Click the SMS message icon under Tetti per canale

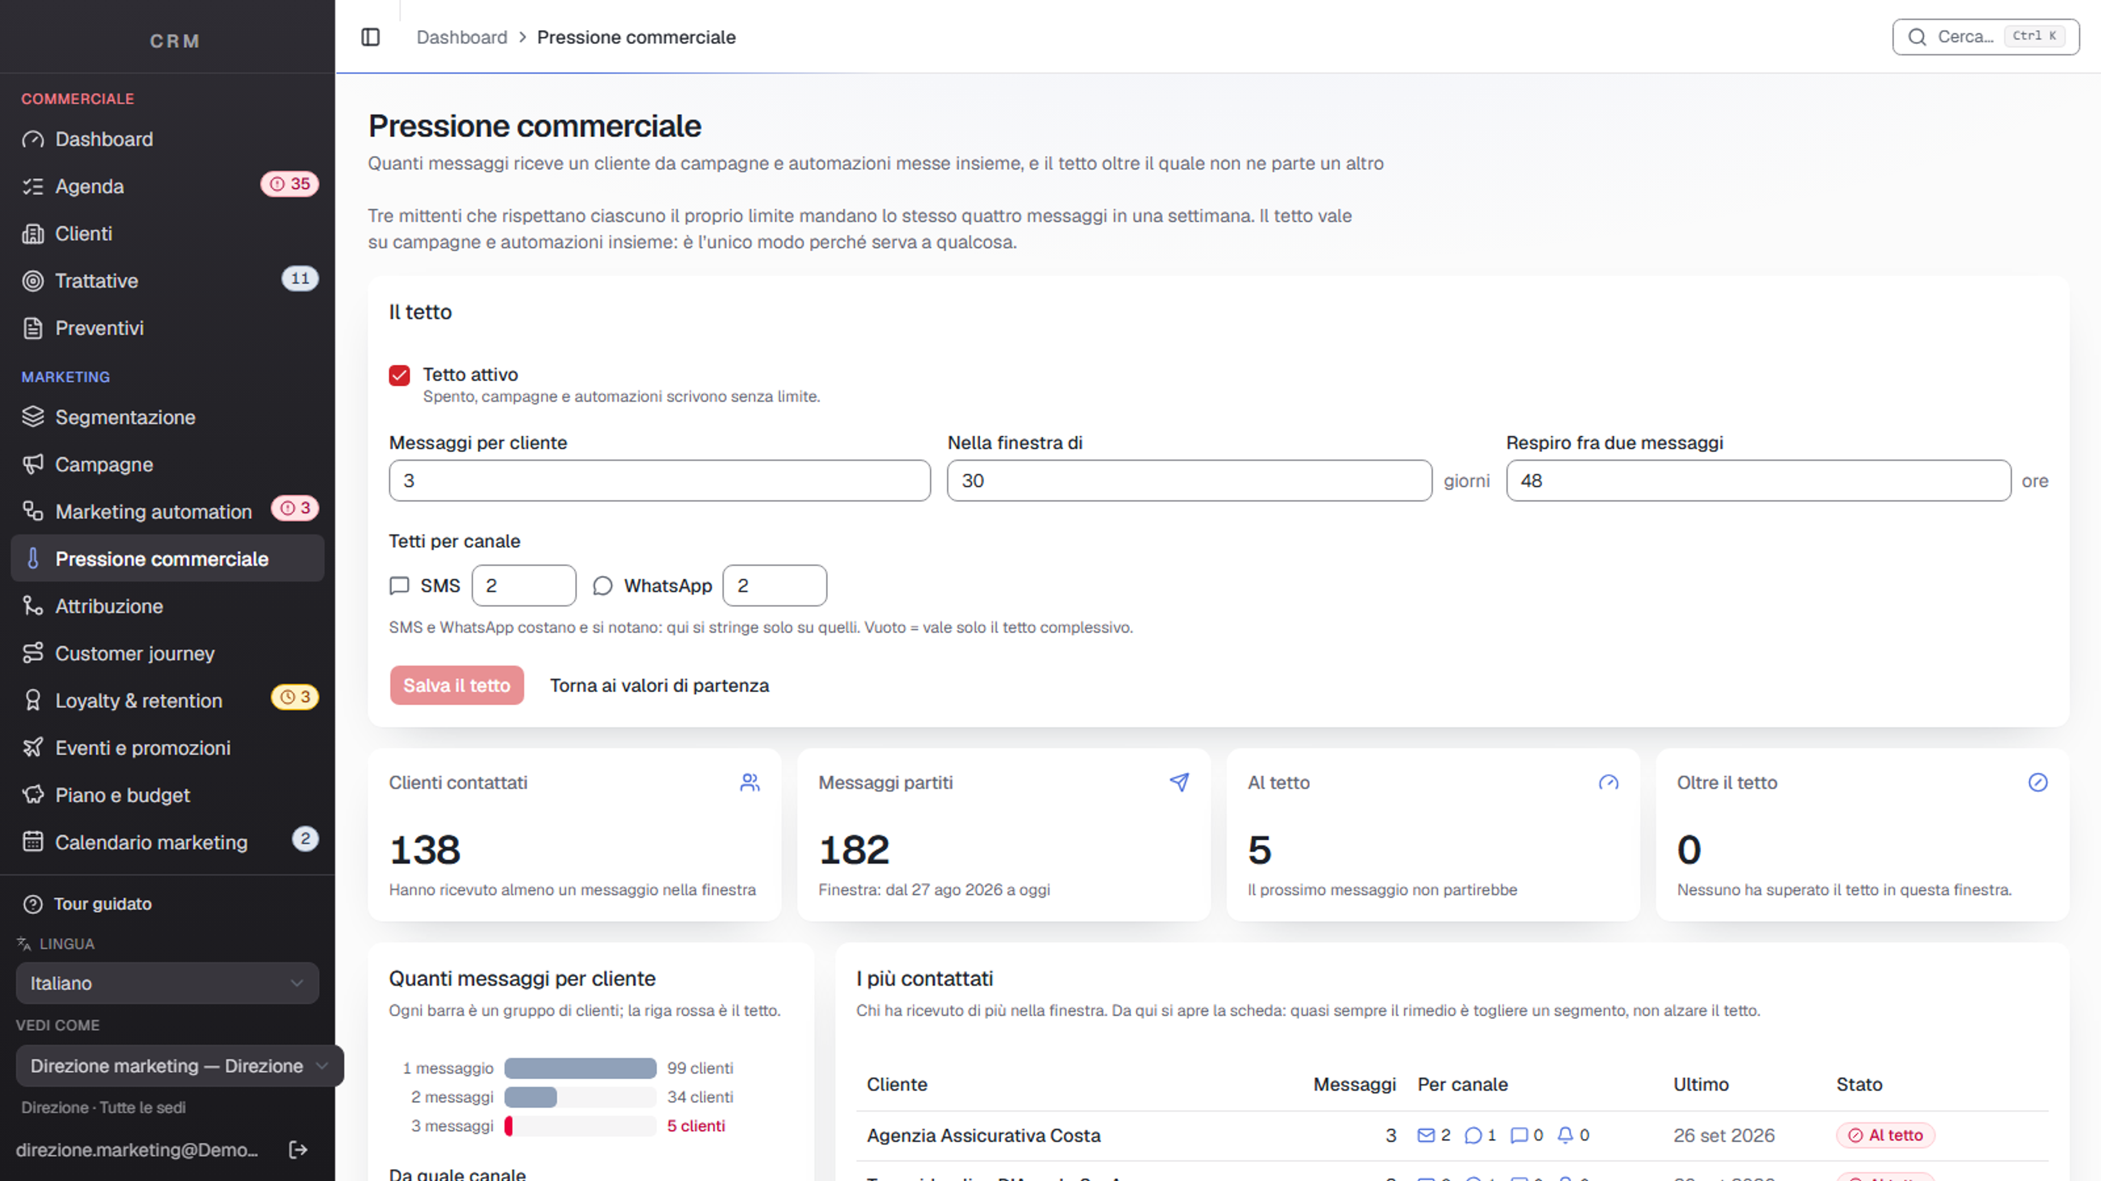point(399,586)
